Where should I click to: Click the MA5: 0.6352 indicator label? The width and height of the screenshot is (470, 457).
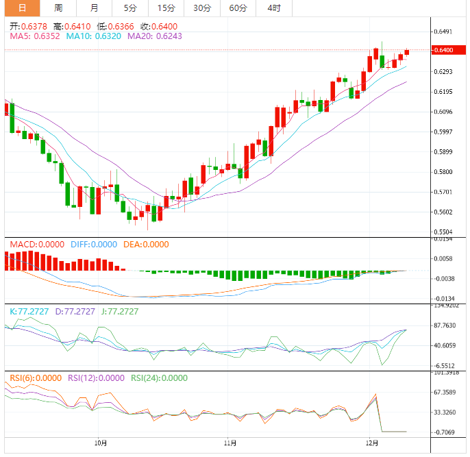click(x=35, y=36)
